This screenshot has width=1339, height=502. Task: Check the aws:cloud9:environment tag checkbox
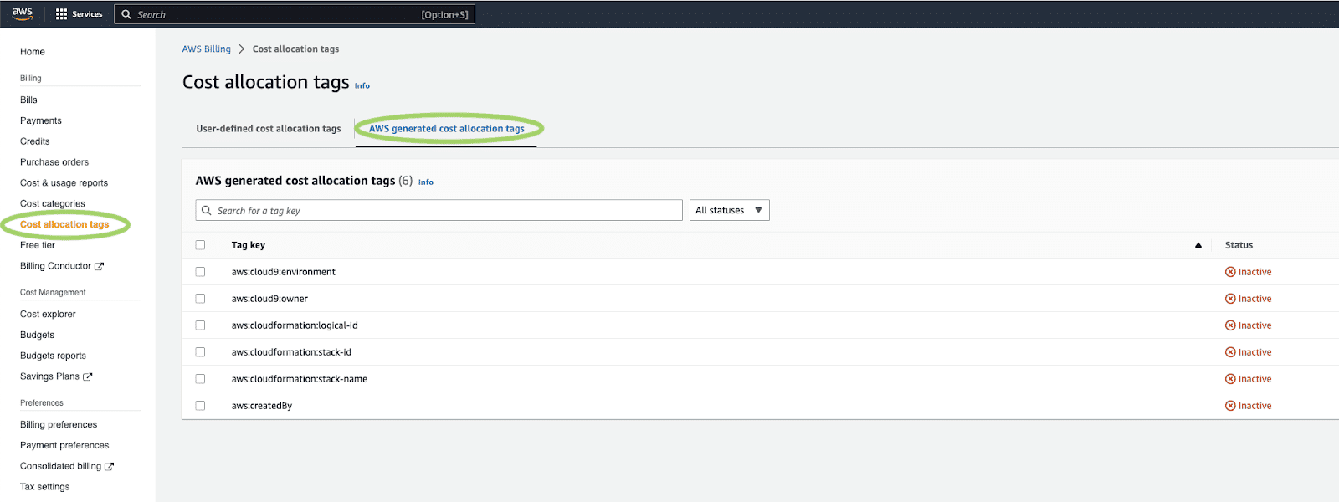[x=200, y=272]
